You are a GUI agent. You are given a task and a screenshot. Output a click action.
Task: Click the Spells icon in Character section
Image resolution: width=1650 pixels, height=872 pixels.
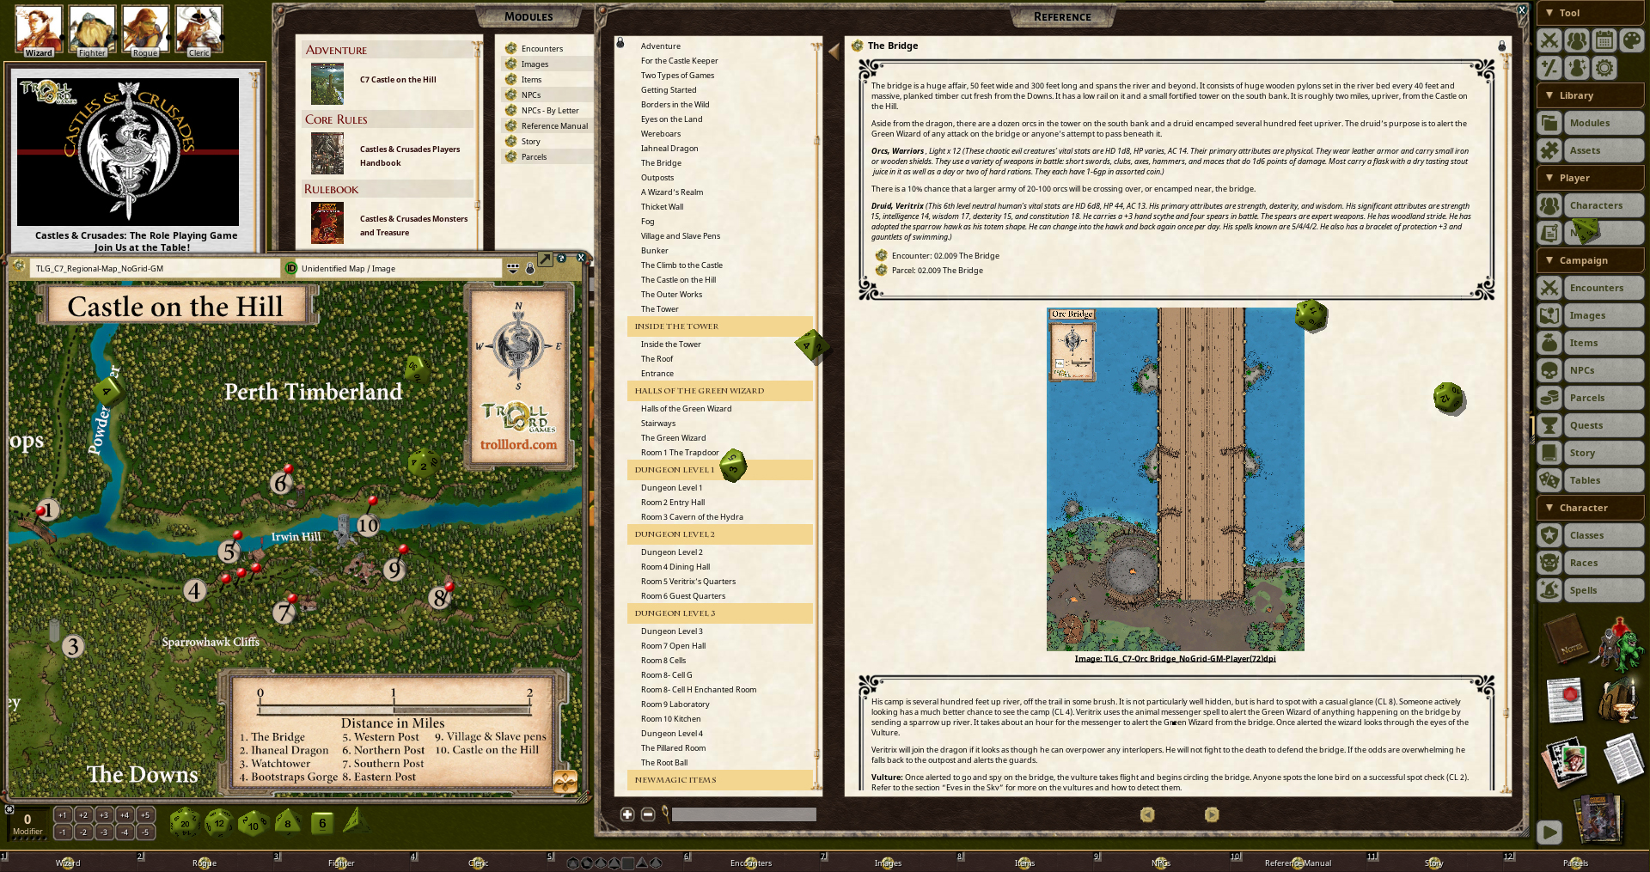(x=1549, y=590)
